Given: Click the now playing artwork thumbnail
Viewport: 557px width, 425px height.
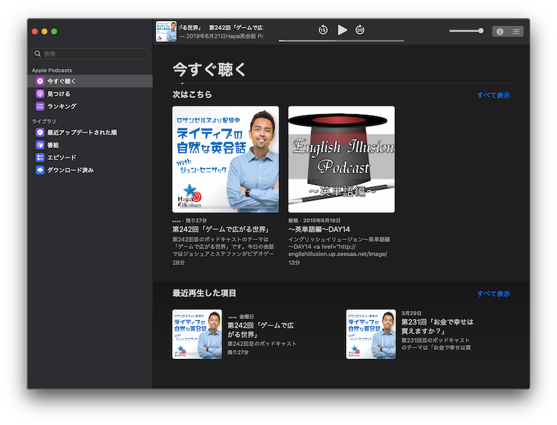Looking at the screenshot, I should (166, 31).
